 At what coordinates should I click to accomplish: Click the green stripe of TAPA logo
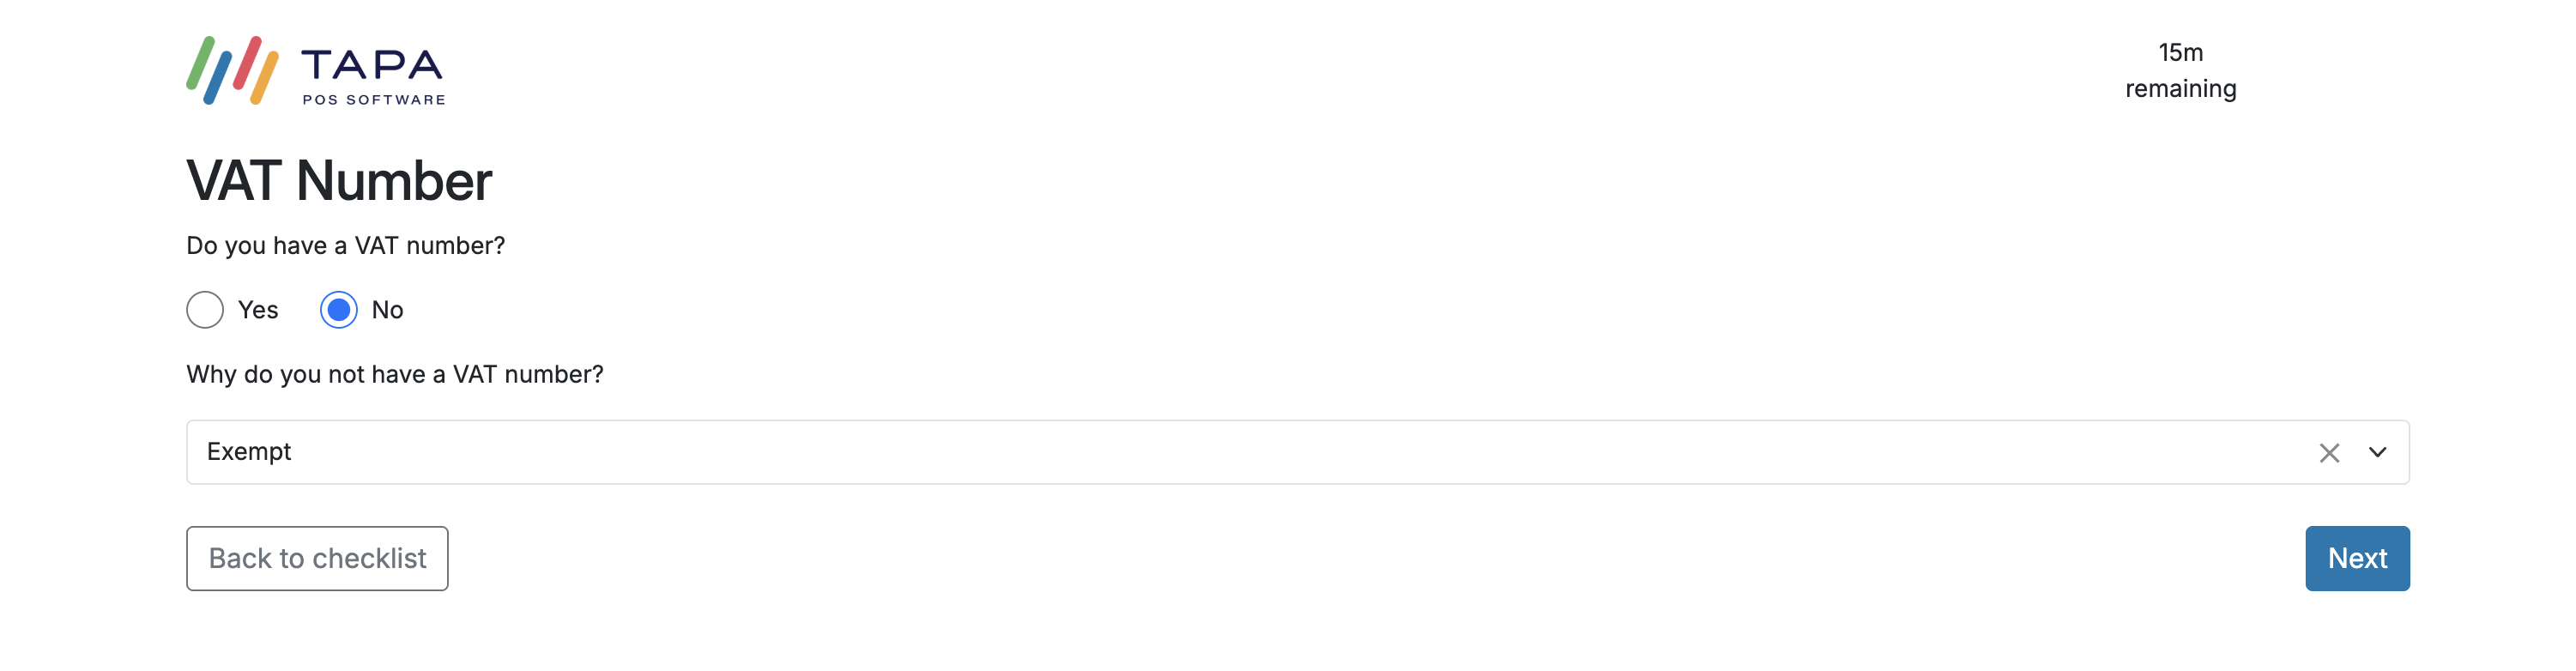tap(200, 64)
